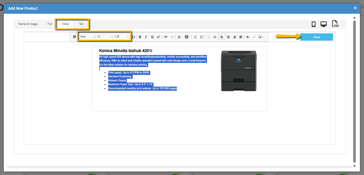Align text left
The height and width of the screenshot is (175, 364).
222,37
